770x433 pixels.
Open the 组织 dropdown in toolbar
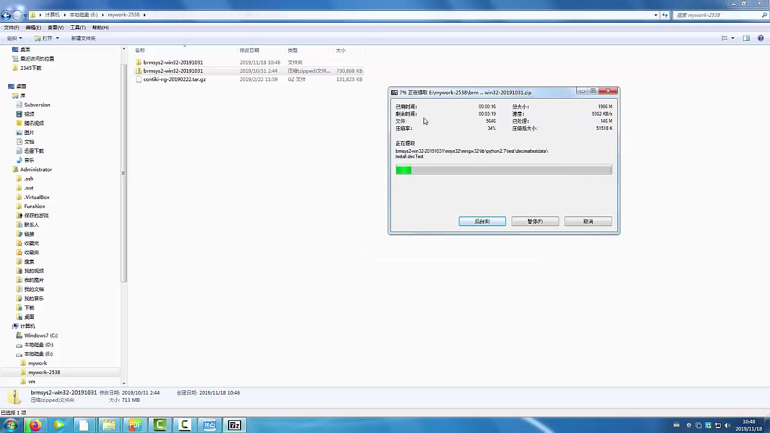coord(14,38)
